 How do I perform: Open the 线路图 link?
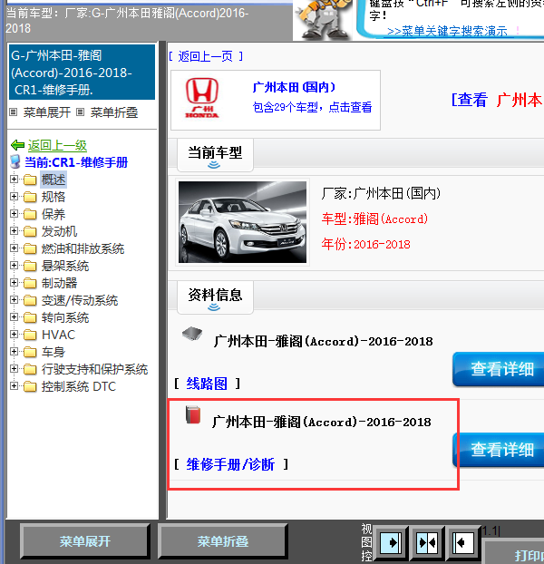207,384
